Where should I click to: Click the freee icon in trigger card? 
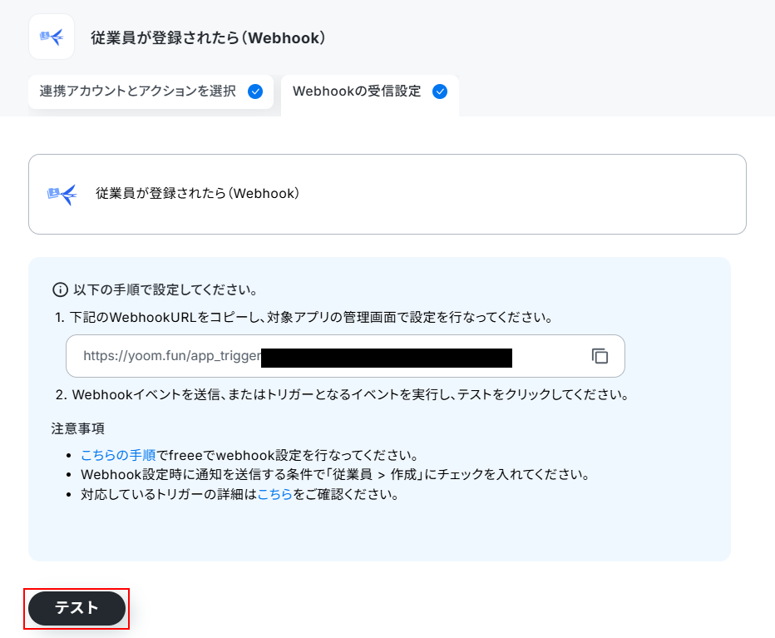coord(62,195)
